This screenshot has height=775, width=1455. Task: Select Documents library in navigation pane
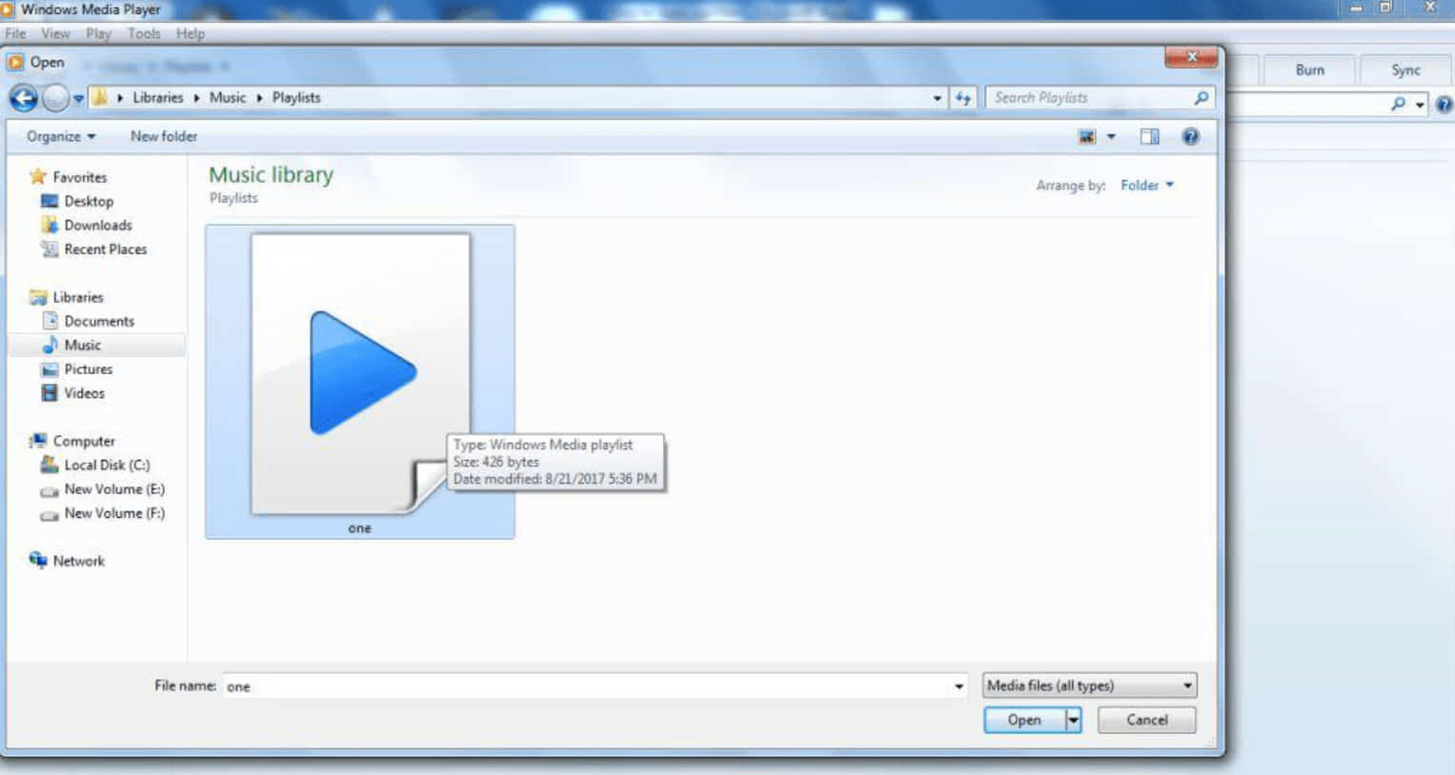click(99, 321)
